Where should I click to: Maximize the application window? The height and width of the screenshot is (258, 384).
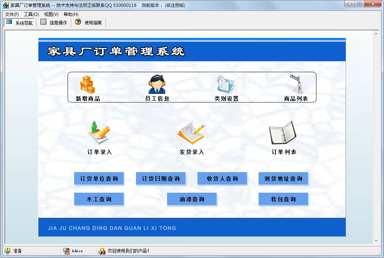pos(359,4)
